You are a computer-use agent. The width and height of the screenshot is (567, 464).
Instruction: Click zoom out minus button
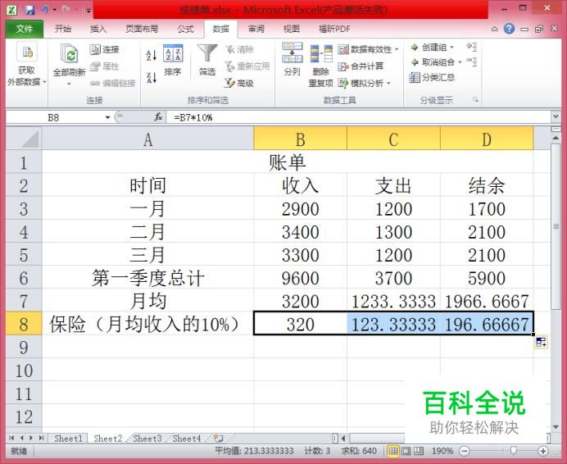[465, 451]
